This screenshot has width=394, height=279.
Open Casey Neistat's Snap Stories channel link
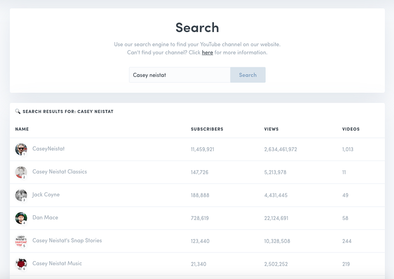pos(67,240)
